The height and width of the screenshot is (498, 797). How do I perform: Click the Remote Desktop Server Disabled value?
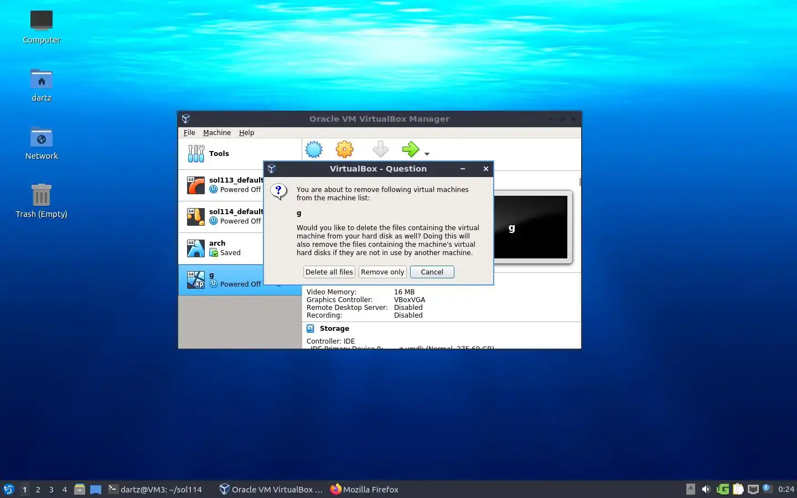coord(408,308)
